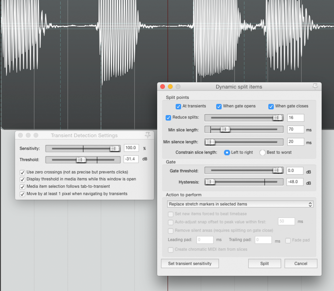Click the Threshold slider handle
The height and width of the screenshot is (291, 334).
pyautogui.click(x=81, y=160)
